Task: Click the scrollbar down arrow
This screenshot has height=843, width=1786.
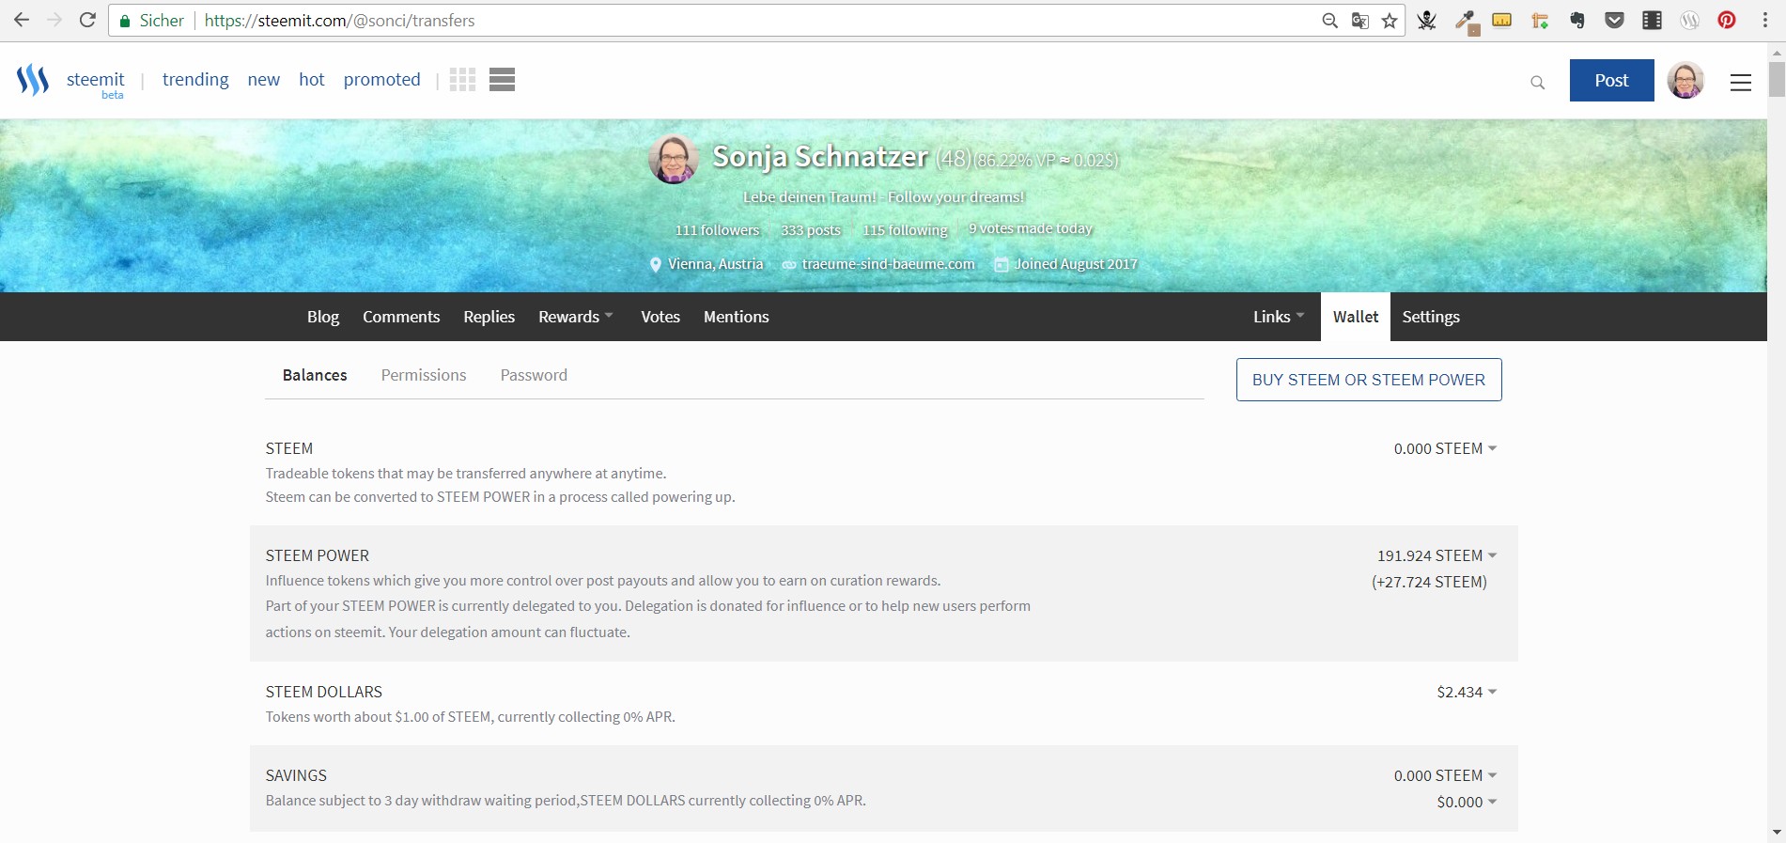Action: point(1777,833)
